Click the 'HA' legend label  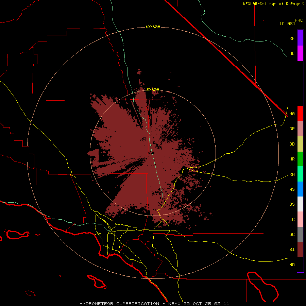click(x=292, y=114)
